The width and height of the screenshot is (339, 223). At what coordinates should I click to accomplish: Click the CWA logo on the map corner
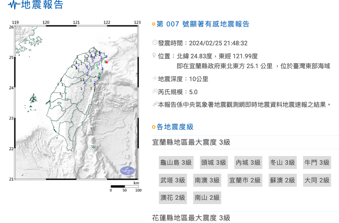(x=128, y=171)
